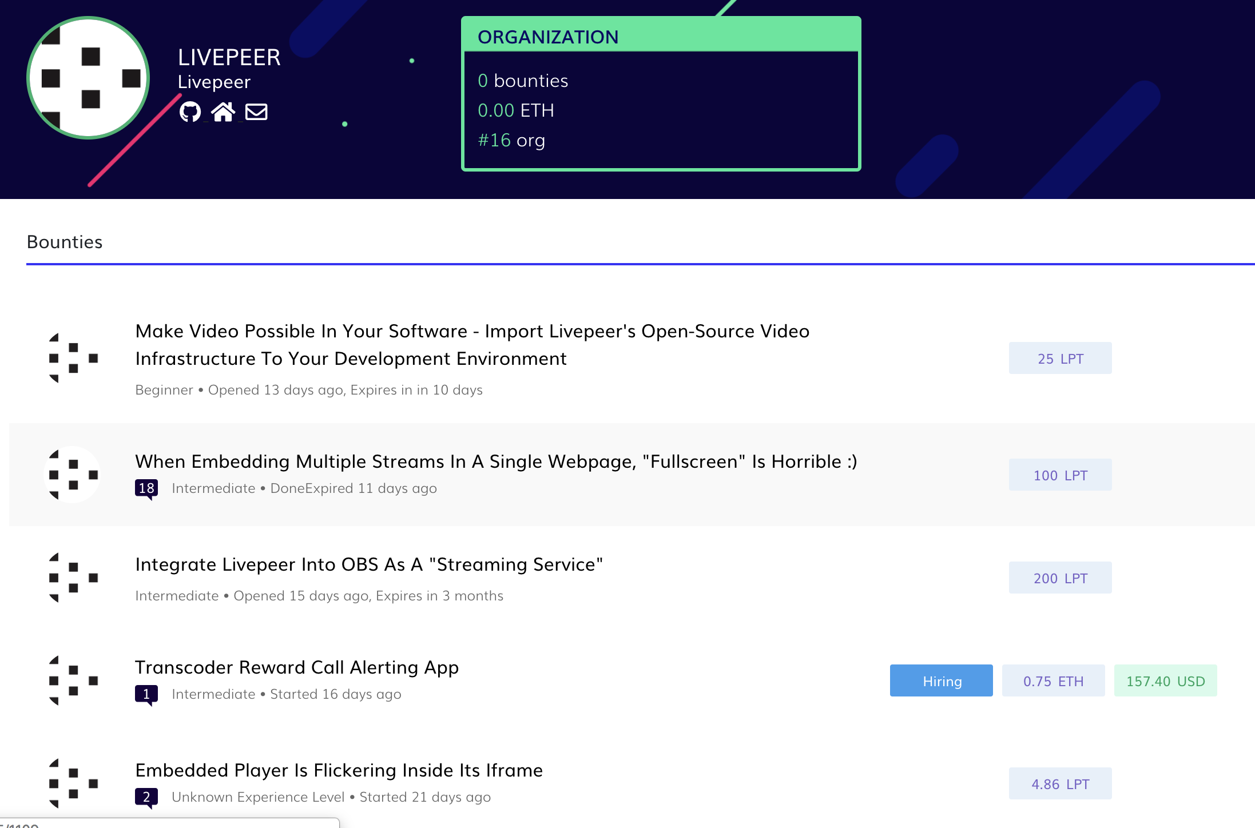Click the 200 LPT badge on OBS bounty
The image size is (1255, 828).
tap(1060, 578)
